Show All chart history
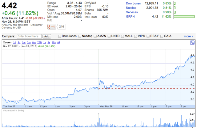 click(58, 42)
